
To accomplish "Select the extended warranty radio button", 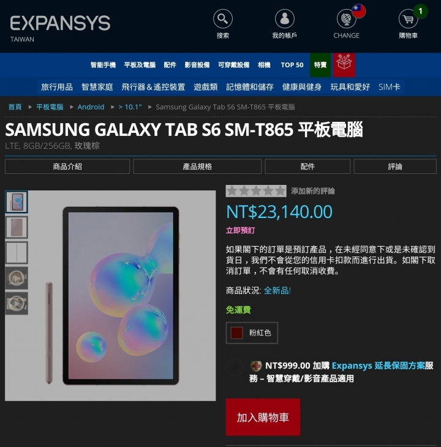I will (235, 367).
